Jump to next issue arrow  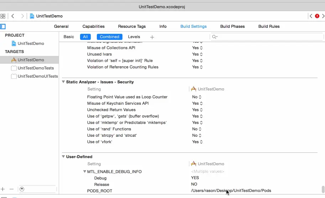[323, 16]
